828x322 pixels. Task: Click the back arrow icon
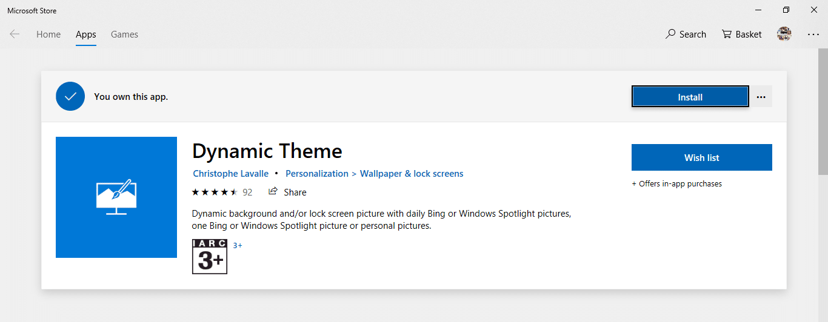[15, 34]
